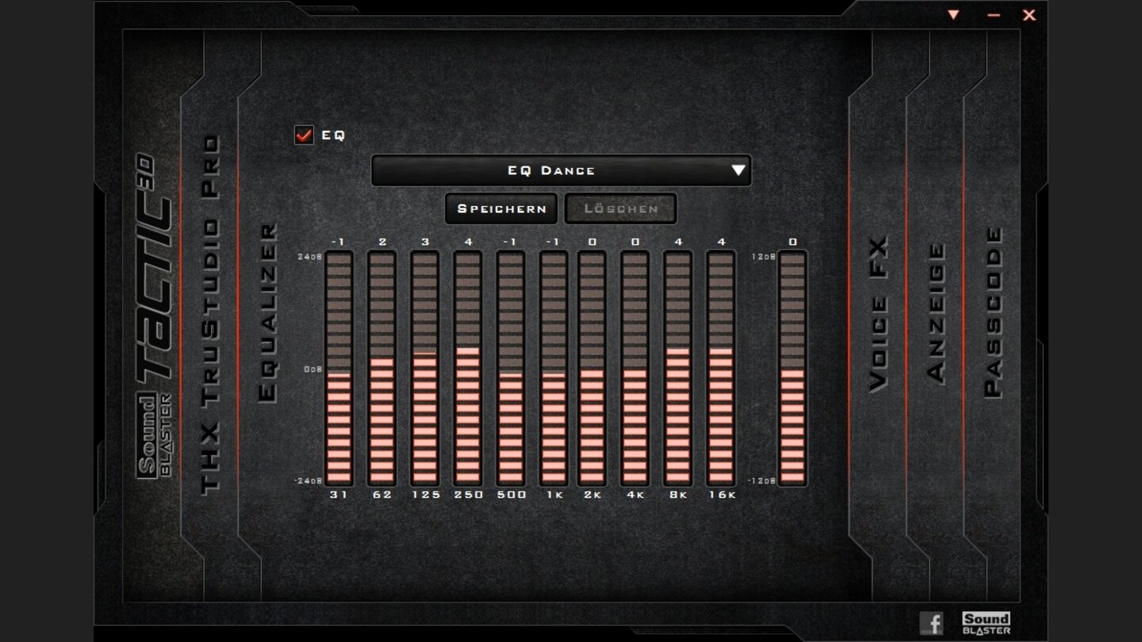Image resolution: width=1142 pixels, height=642 pixels.
Task: Open the EQ Dance preset dropdown
Action: pos(561,170)
